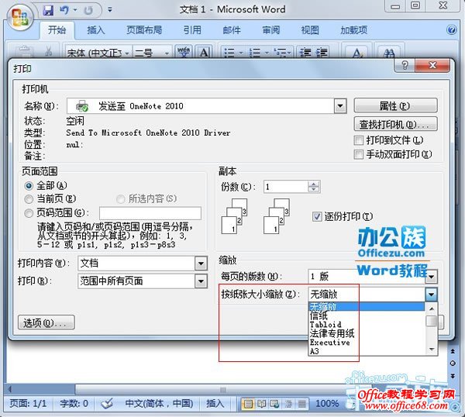Click the 查找打印机(D) button
The height and width of the screenshot is (417, 465).
pyautogui.click(x=395, y=124)
